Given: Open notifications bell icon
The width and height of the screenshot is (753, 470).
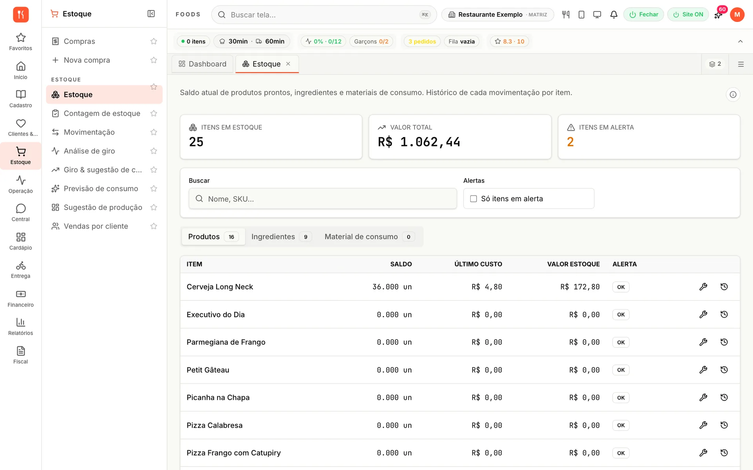Looking at the screenshot, I should click(x=614, y=14).
